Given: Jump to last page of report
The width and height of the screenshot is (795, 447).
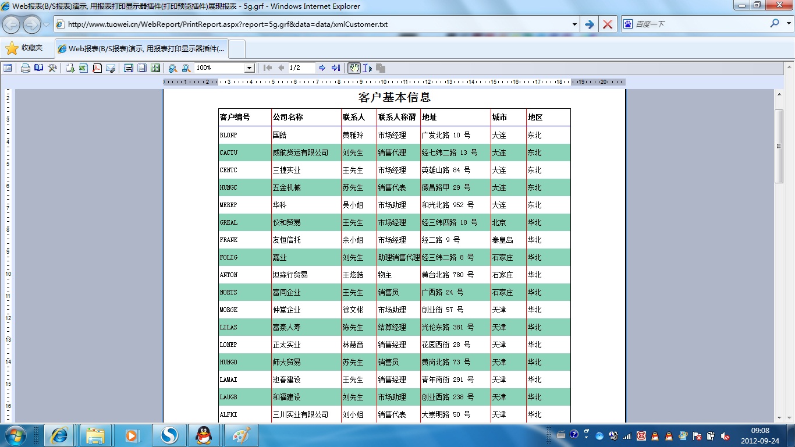Looking at the screenshot, I should tap(336, 68).
